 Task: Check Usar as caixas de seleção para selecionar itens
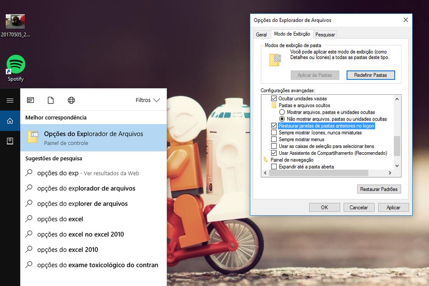pyautogui.click(x=274, y=146)
